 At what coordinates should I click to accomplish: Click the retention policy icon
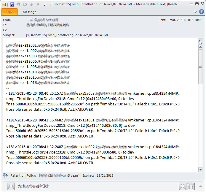5,175
